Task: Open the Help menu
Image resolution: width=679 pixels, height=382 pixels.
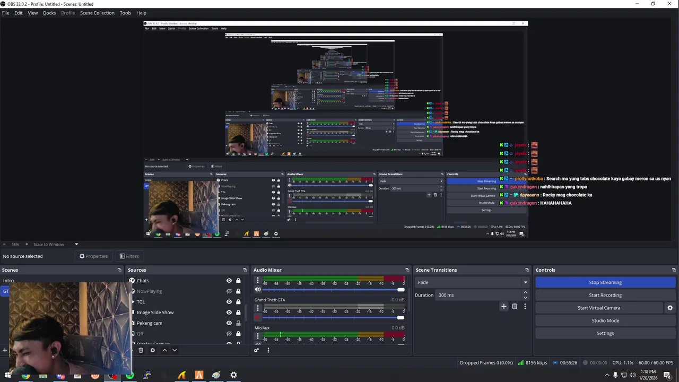Action: click(141, 13)
